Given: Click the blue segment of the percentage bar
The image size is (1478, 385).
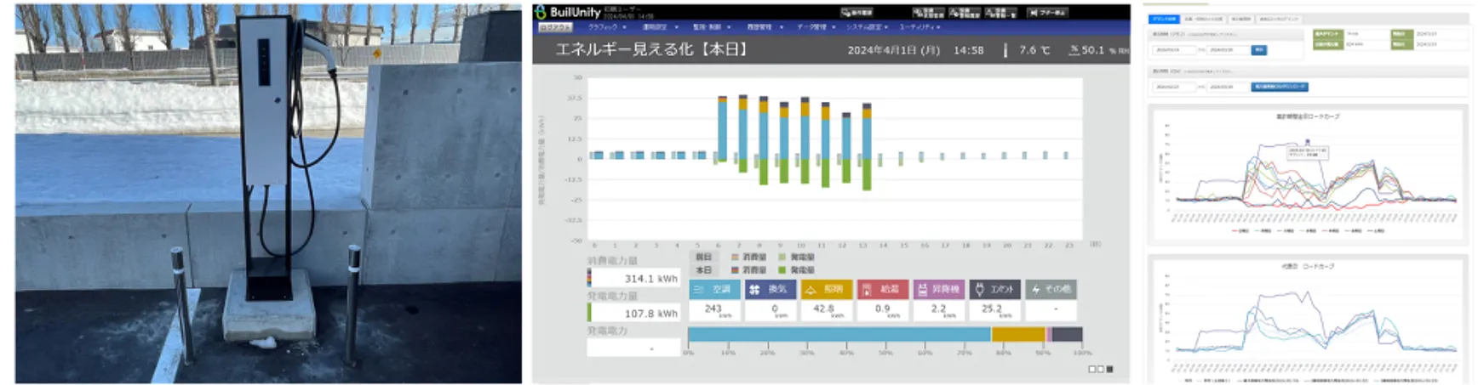Looking at the screenshot, I should click(839, 335).
